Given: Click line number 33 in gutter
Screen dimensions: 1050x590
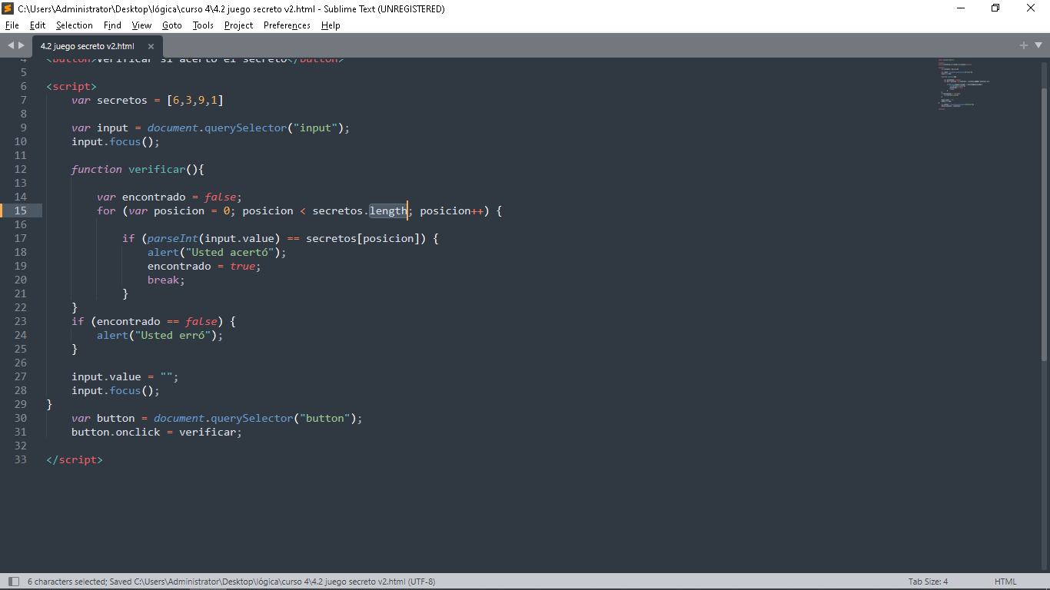Looking at the screenshot, I should [20, 459].
